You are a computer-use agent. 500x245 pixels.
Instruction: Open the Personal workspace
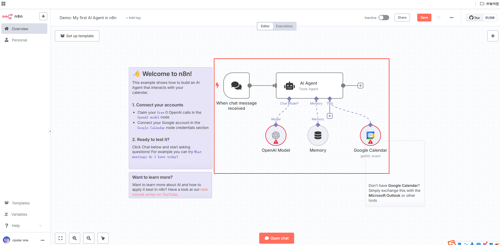coord(24,40)
